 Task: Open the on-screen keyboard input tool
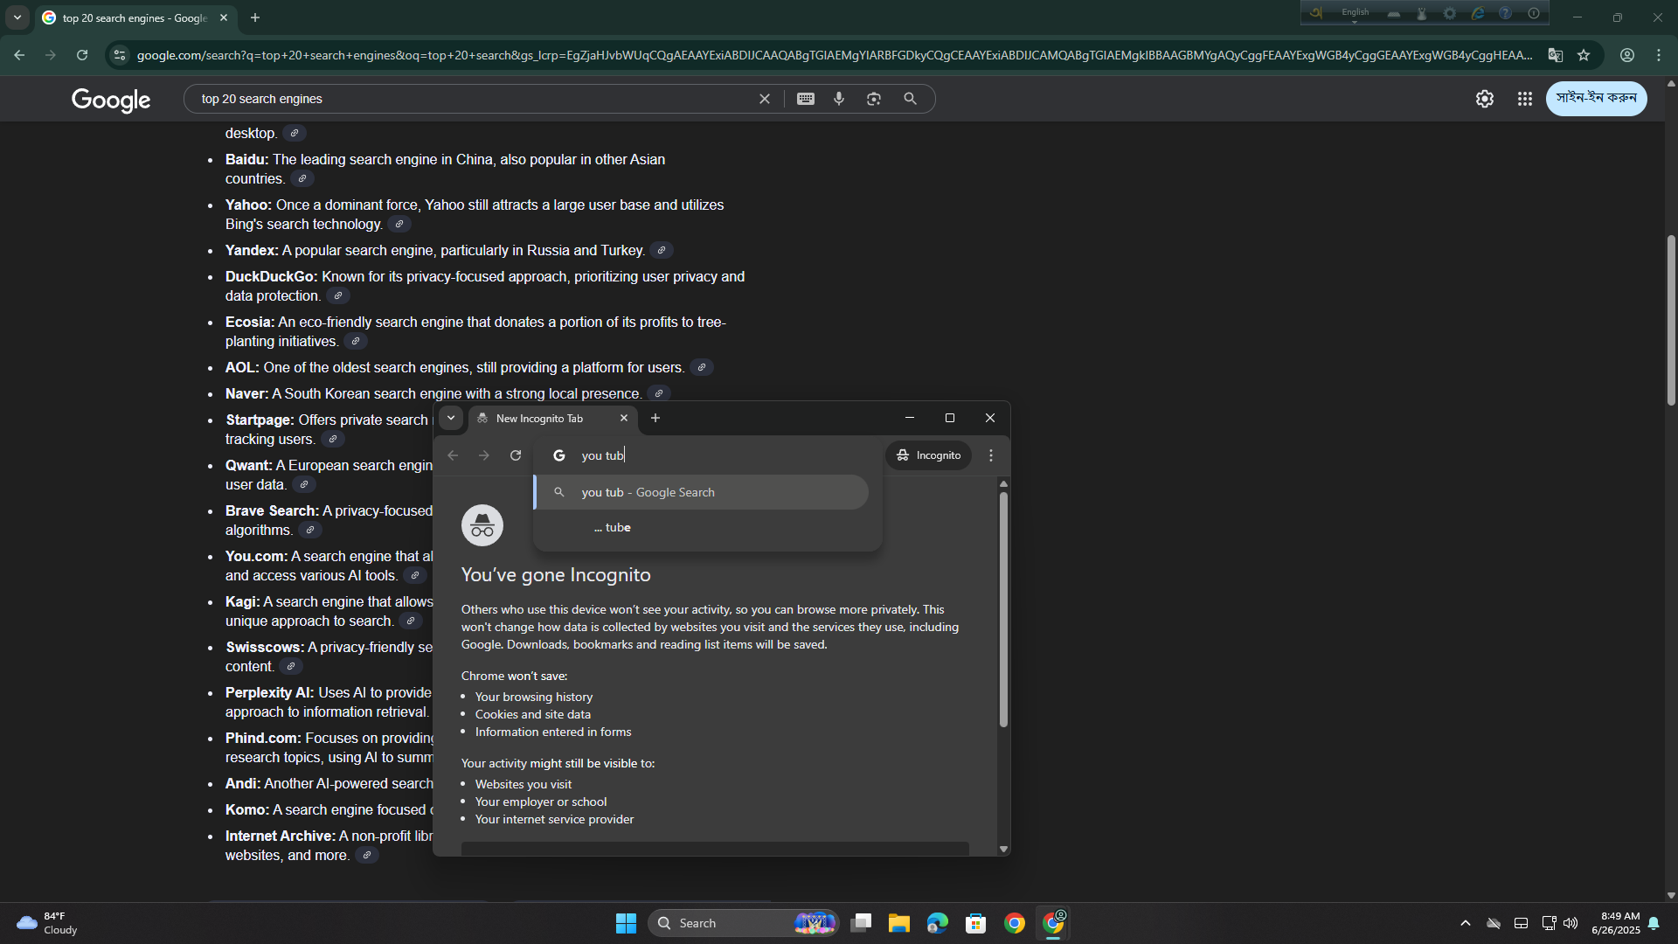click(x=806, y=99)
